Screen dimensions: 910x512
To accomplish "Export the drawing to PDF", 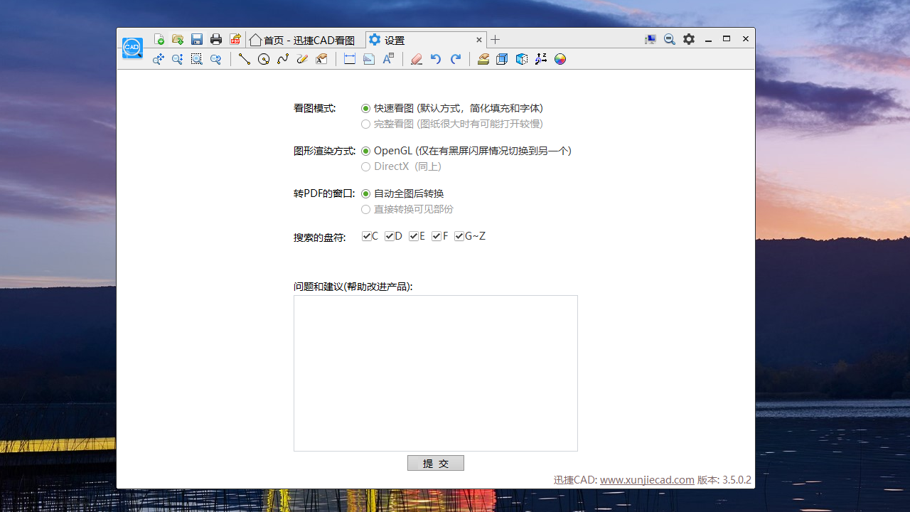I will [235, 39].
